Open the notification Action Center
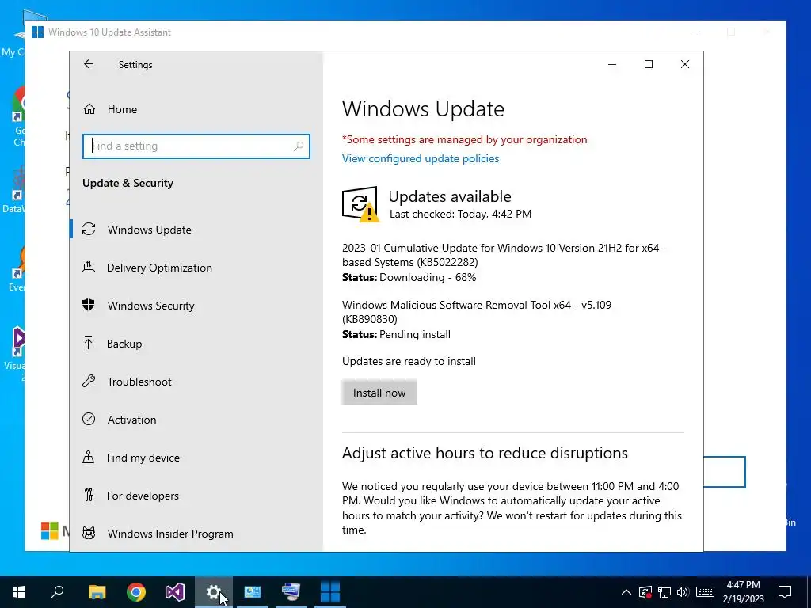The image size is (811, 608). 785,592
